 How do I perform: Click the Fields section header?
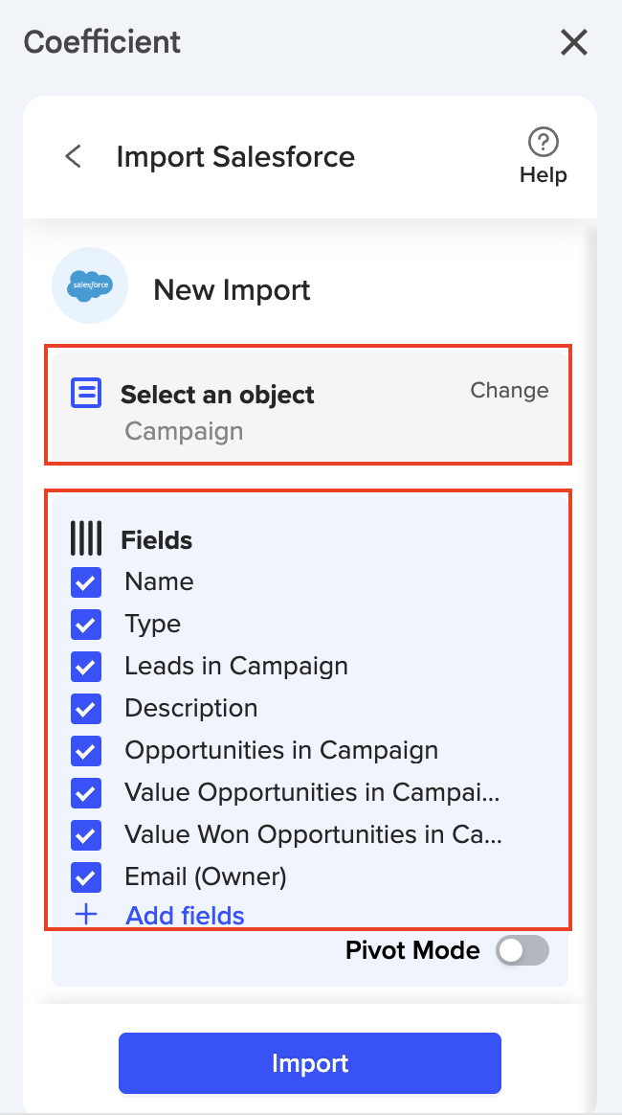tap(156, 540)
